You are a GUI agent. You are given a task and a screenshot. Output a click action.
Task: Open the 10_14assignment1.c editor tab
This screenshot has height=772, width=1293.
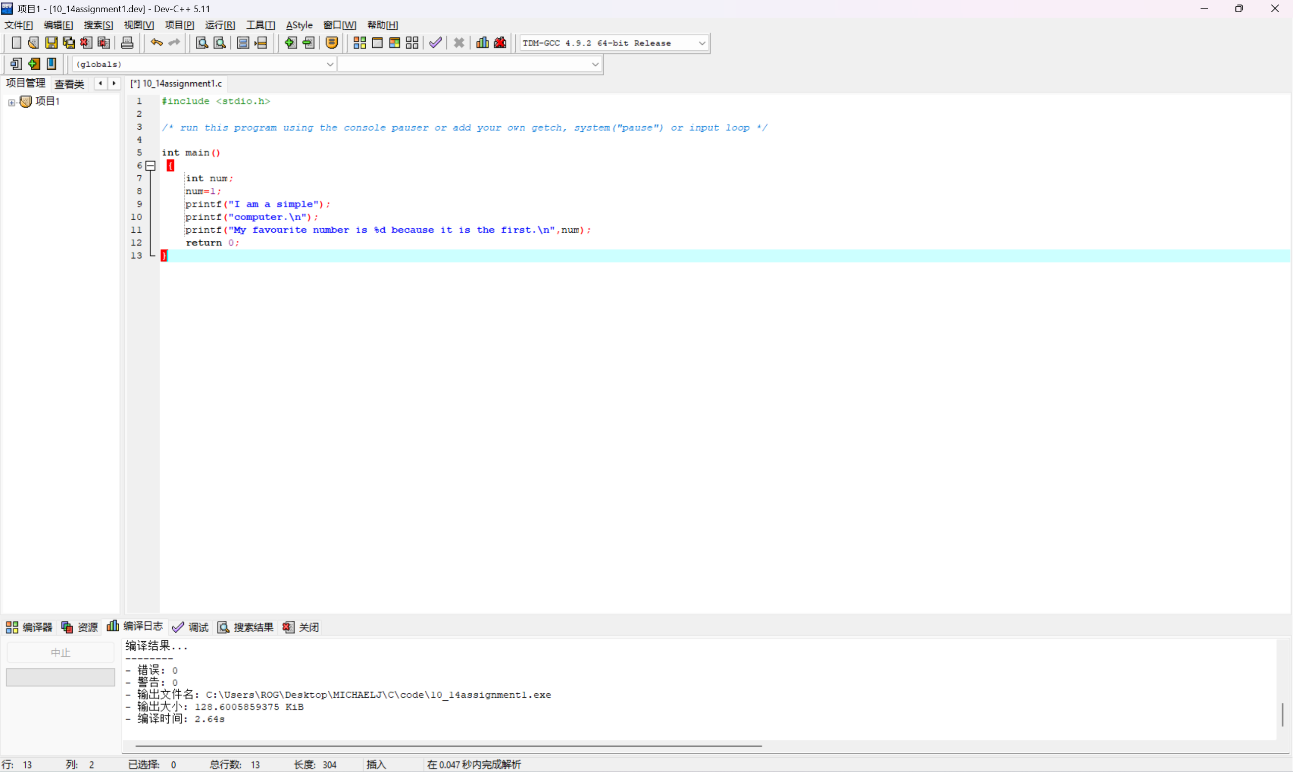point(177,84)
